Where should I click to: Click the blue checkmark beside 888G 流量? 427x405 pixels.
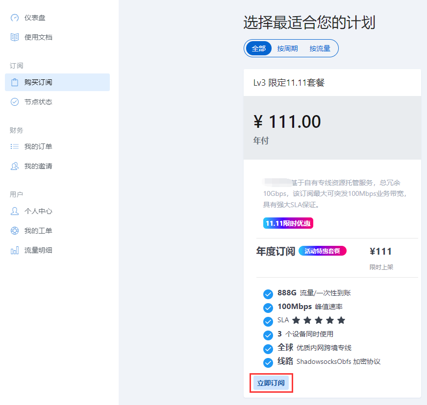(268, 294)
